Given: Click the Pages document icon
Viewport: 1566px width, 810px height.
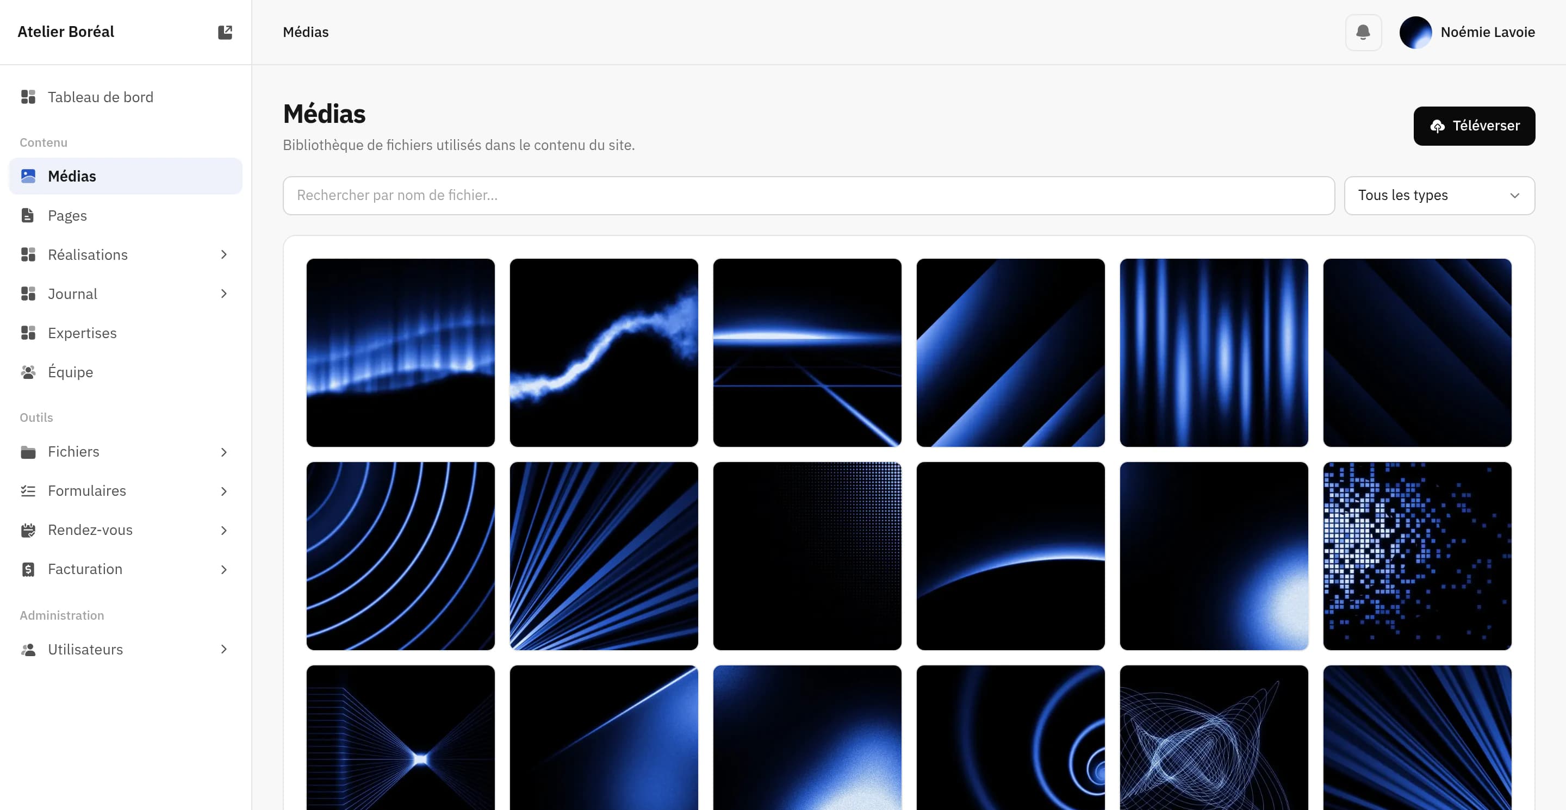Looking at the screenshot, I should [28, 216].
